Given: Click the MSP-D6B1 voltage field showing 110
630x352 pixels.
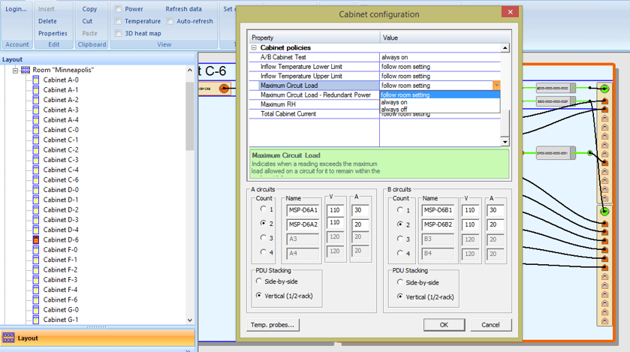Looking at the screenshot, I should 470,210.
